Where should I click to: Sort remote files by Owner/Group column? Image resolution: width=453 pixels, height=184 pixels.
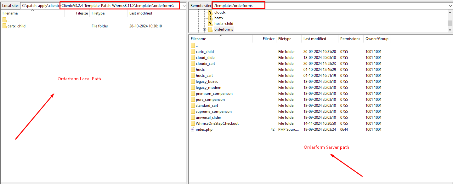point(377,39)
